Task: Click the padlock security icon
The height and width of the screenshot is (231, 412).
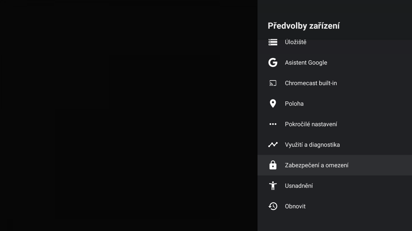Action: pyautogui.click(x=273, y=165)
